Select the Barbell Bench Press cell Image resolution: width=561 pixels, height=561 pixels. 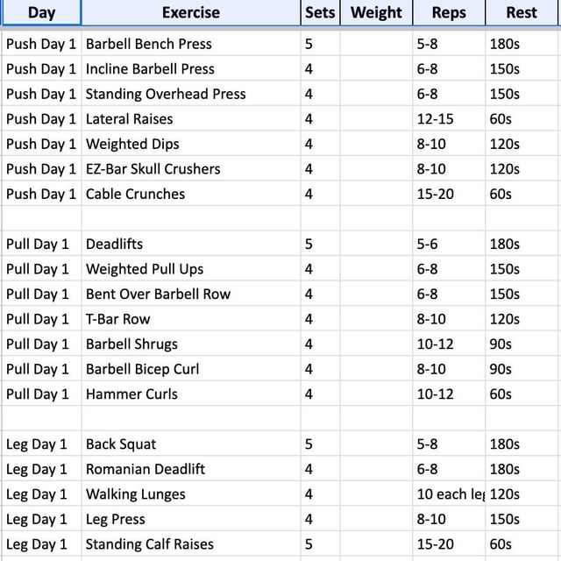coord(191,44)
